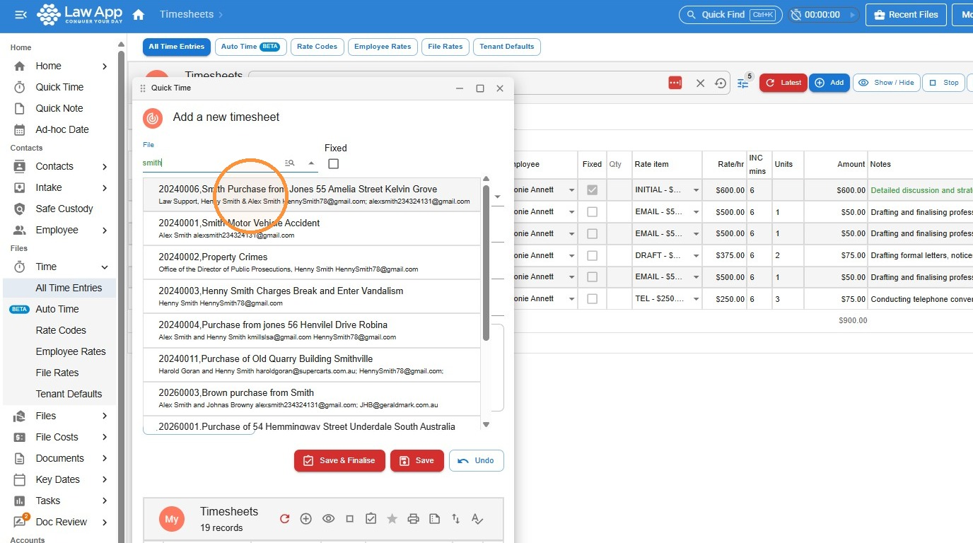This screenshot has width=973, height=543.
Task: Go to the home icon in the top bar
Action: (x=139, y=14)
